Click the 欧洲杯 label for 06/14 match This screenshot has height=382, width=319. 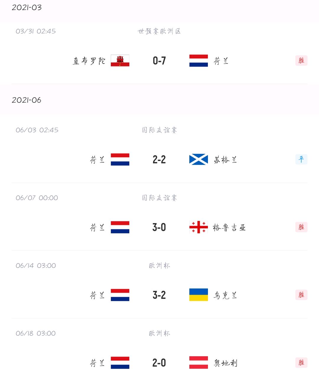159,266
